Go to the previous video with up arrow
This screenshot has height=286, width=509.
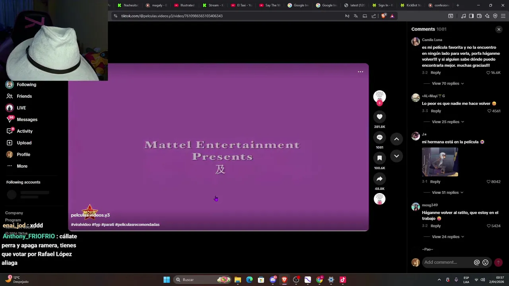[x=396, y=139]
